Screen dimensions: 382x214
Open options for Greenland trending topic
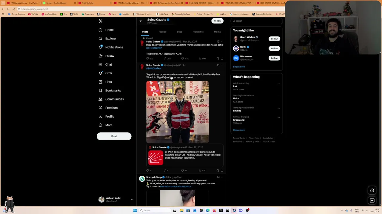tap(279, 117)
